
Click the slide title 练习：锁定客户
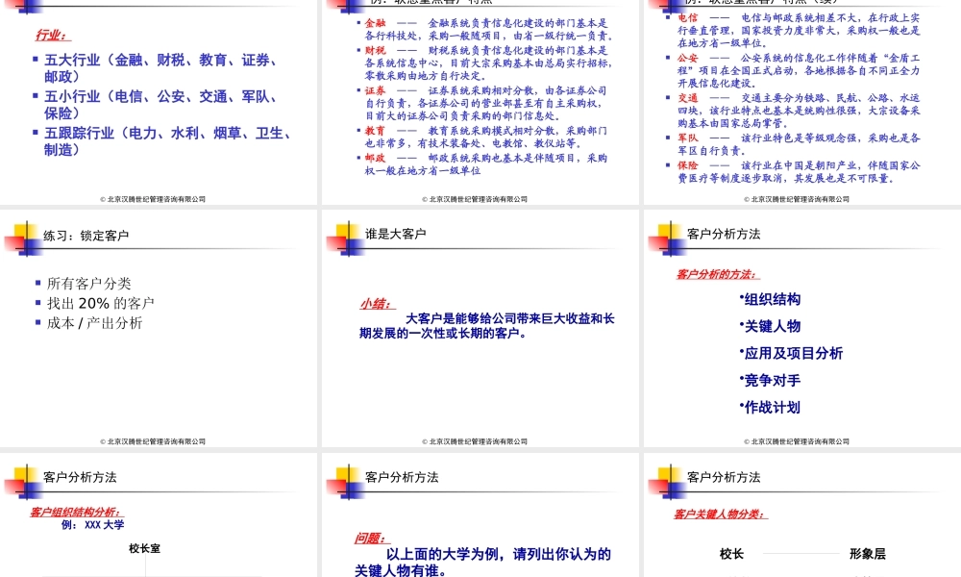pos(86,236)
